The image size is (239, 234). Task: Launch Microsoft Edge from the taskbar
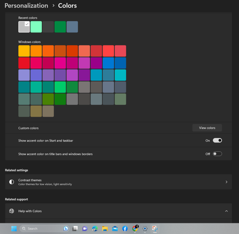(95, 228)
